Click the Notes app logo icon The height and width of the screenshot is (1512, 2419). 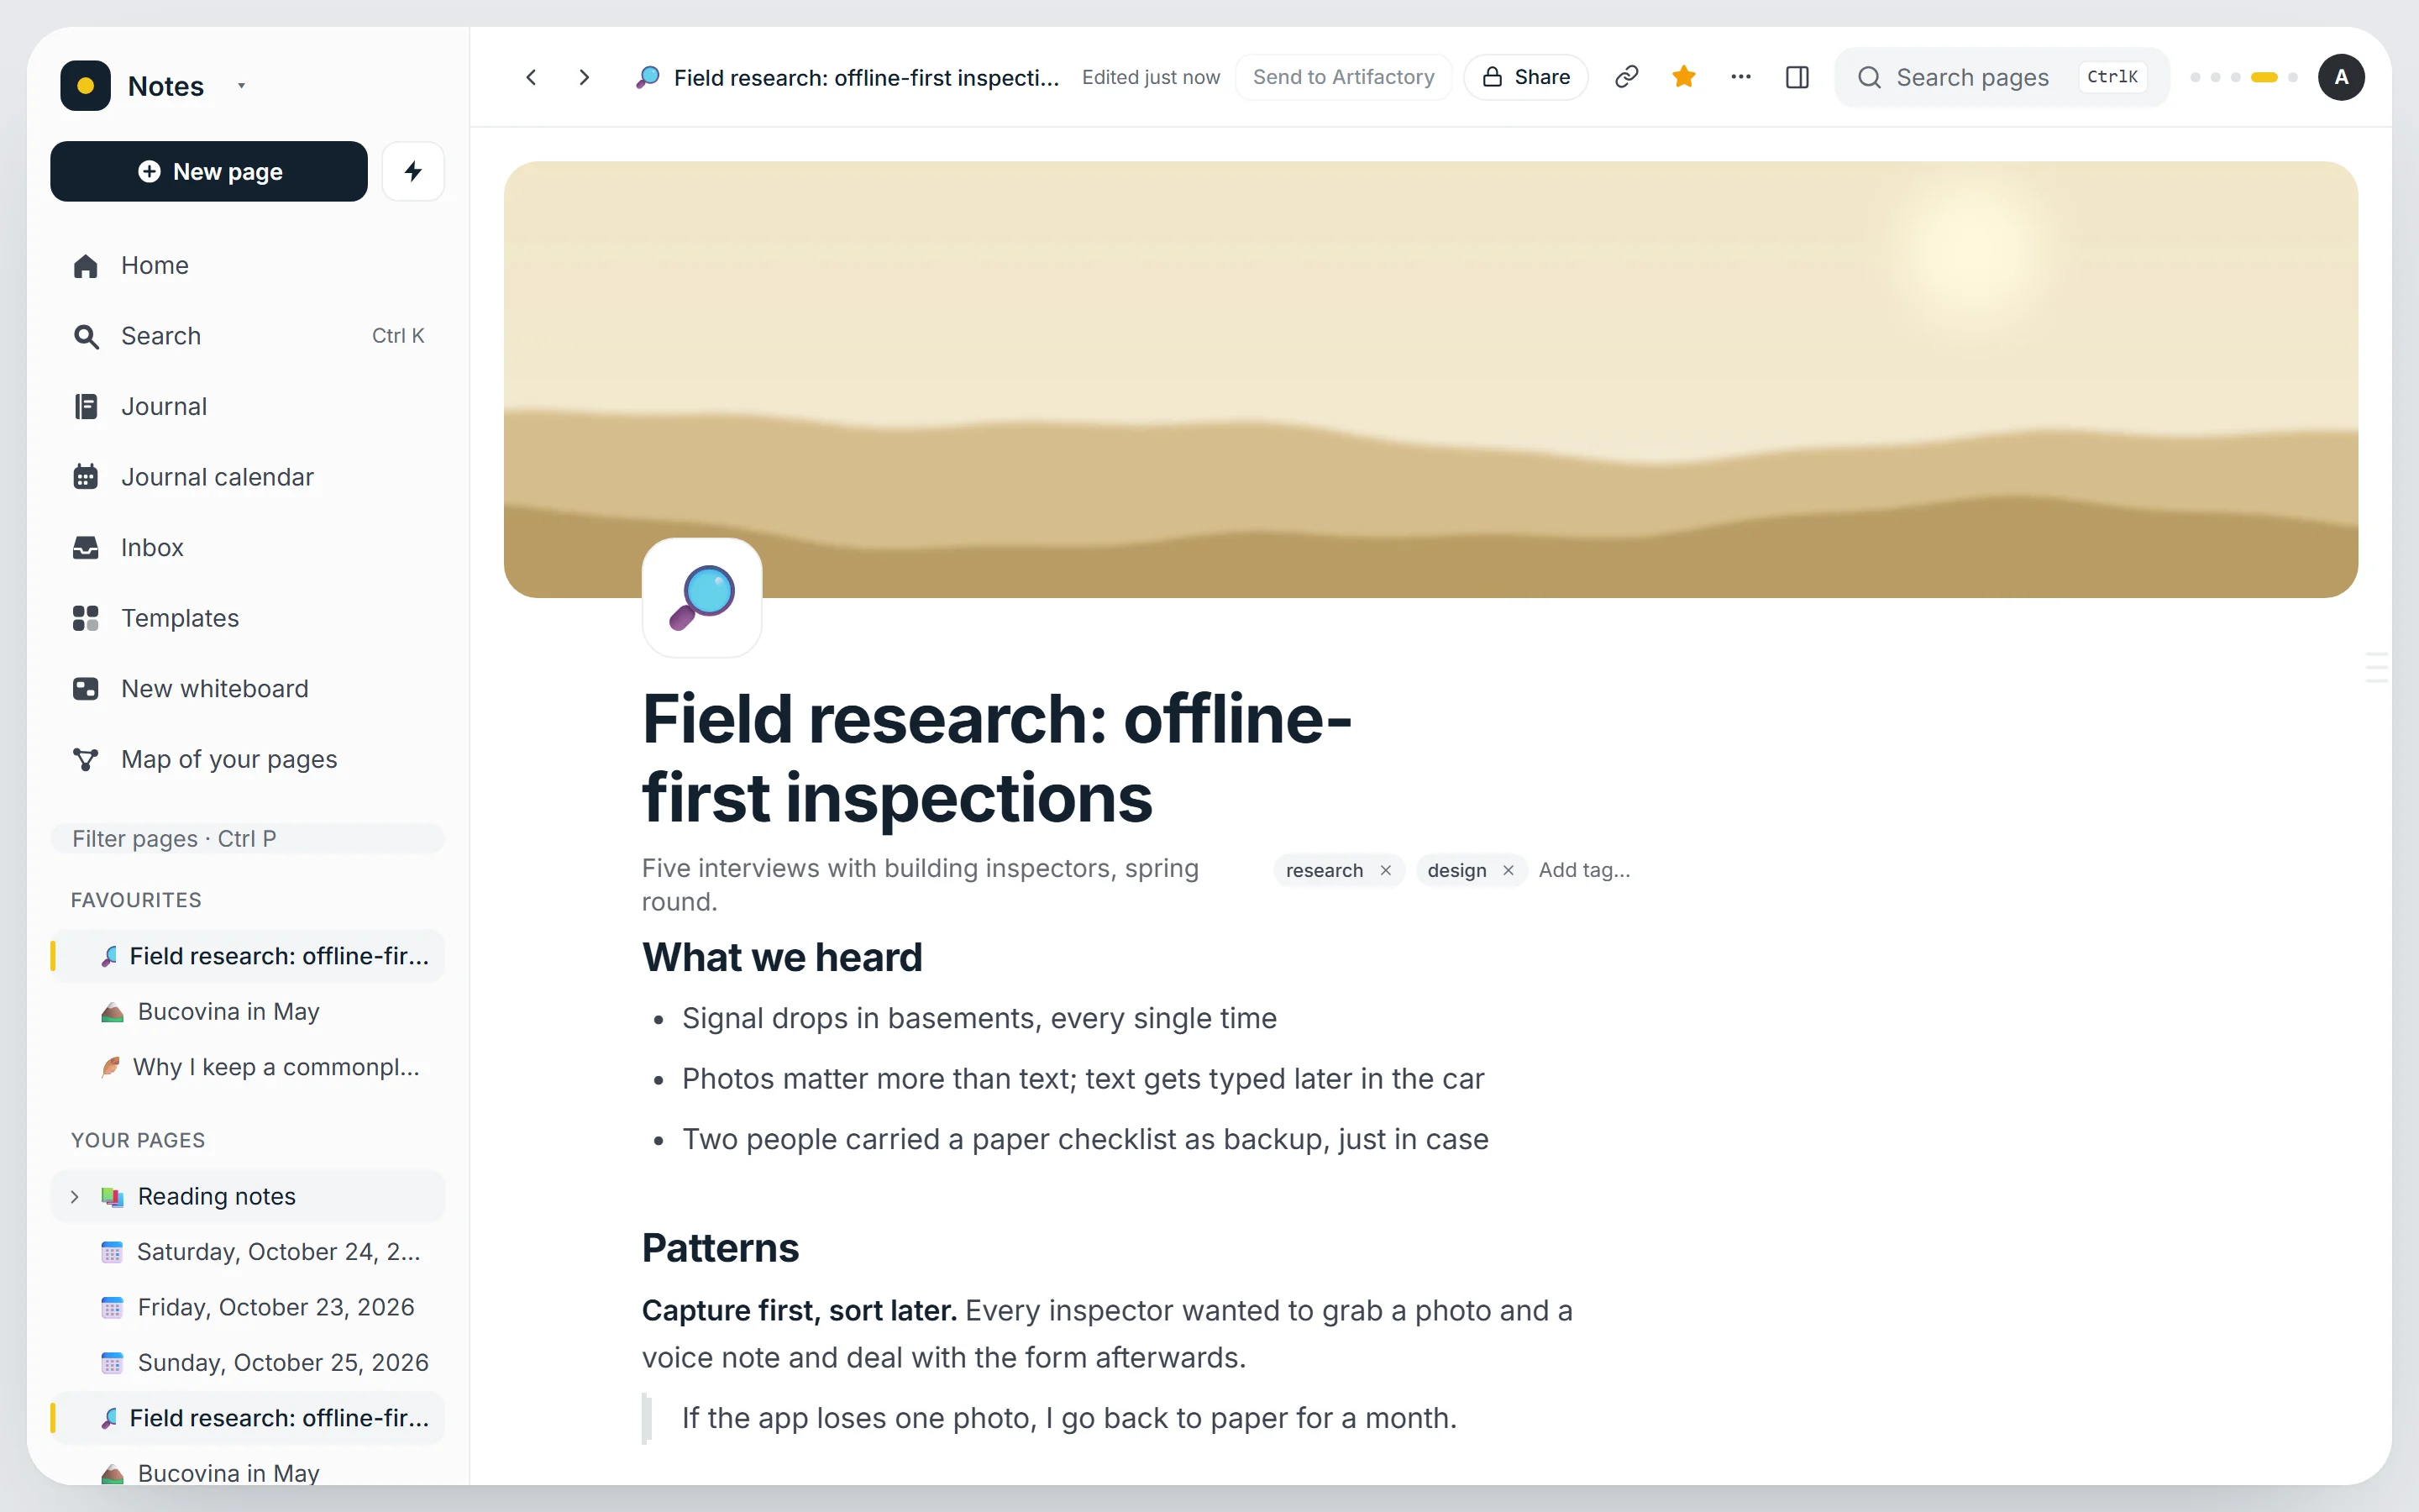pos(85,86)
